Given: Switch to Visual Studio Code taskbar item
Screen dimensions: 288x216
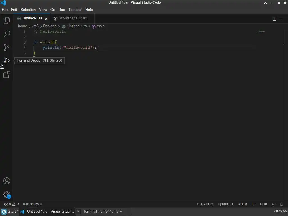Looking at the screenshot, I should point(47,211).
